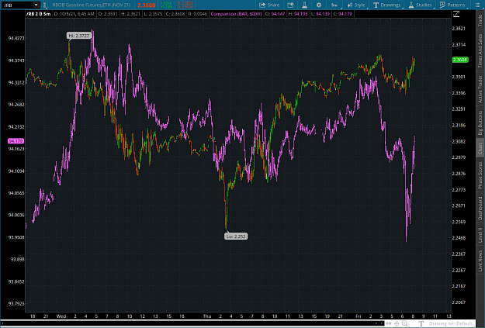This screenshot has width=485, height=328.
Task: Click the horizontal expand arrows icon
Action: coord(389,323)
